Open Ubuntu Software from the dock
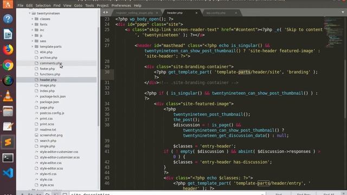Viewport: 347px width, 195px height. (8, 4)
